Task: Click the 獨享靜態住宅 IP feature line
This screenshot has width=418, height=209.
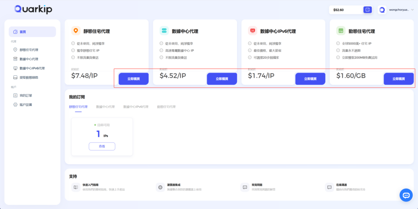Action: point(88,50)
